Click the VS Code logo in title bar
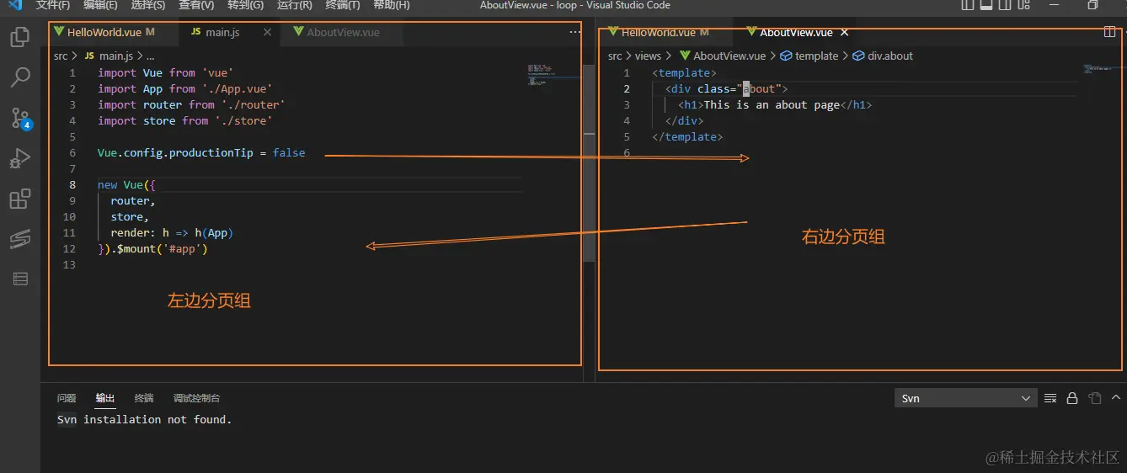Screen dimensions: 1127x473 point(15,5)
